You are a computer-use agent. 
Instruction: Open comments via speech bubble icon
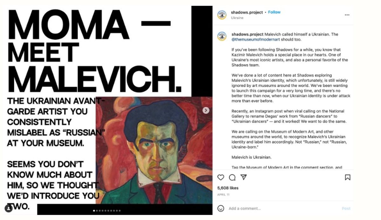click(232, 177)
